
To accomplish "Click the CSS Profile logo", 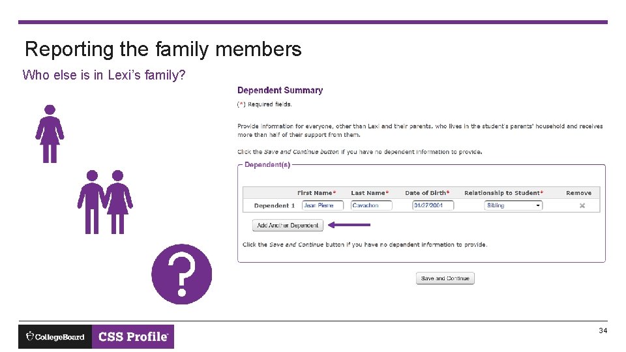I will [133, 336].
